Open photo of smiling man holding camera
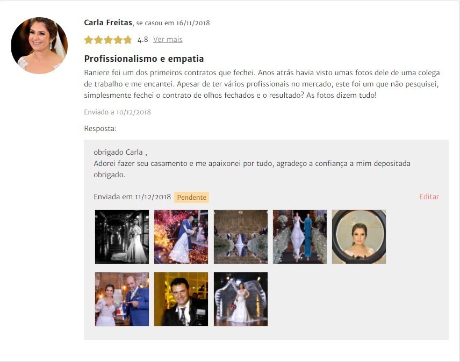 click(x=181, y=299)
